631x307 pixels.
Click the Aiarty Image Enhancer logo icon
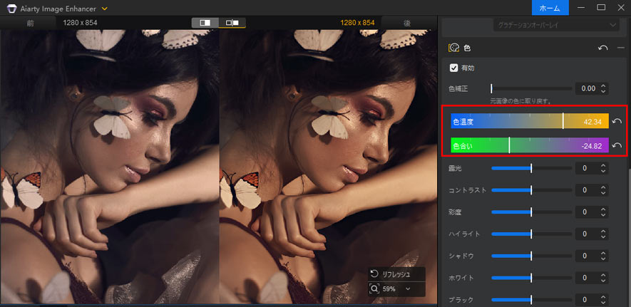[11, 8]
